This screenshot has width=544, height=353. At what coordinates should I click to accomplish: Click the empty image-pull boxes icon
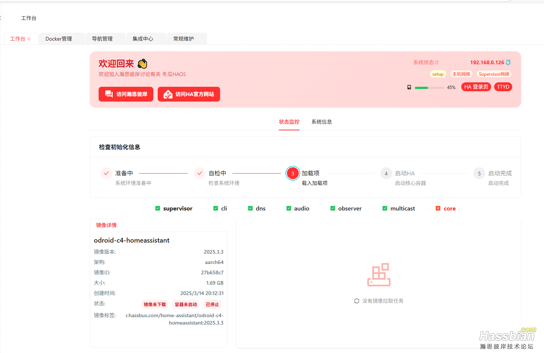pyautogui.click(x=379, y=275)
